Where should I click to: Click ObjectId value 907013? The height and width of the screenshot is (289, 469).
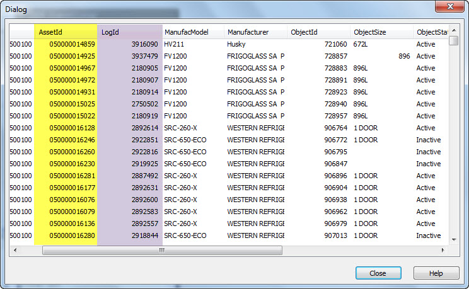pos(335,235)
